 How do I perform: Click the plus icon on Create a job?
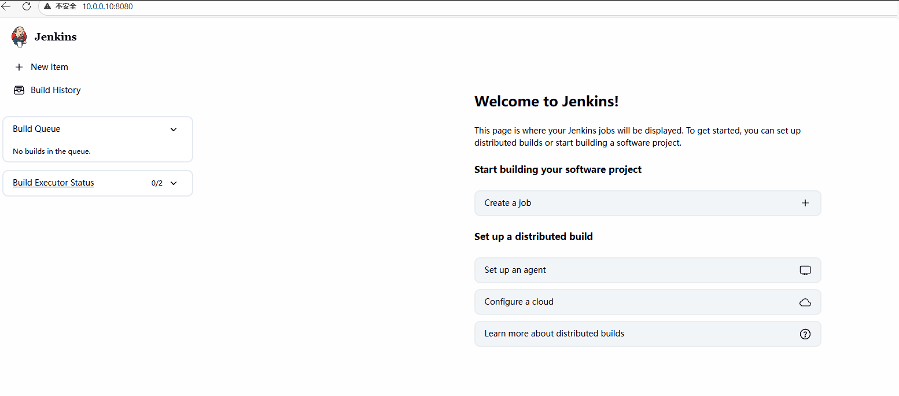click(805, 203)
